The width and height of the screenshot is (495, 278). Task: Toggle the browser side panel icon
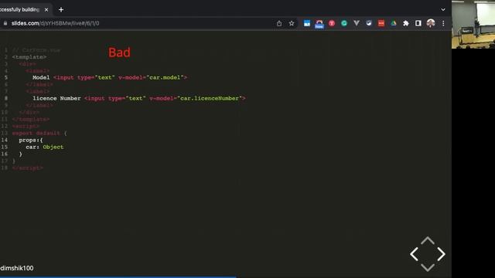(418, 23)
